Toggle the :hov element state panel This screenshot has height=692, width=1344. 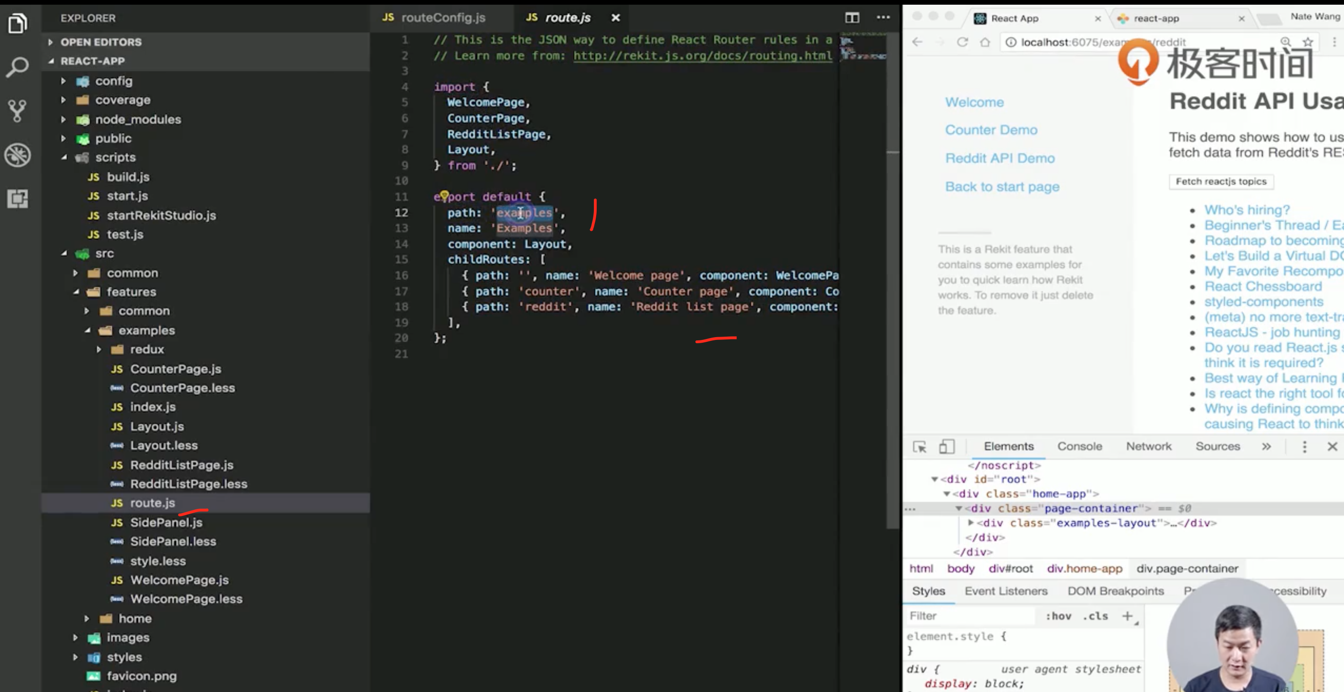pos(1058,616)
